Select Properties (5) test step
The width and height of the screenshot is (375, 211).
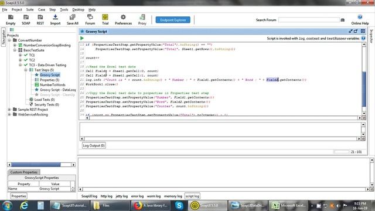[49, 80]
